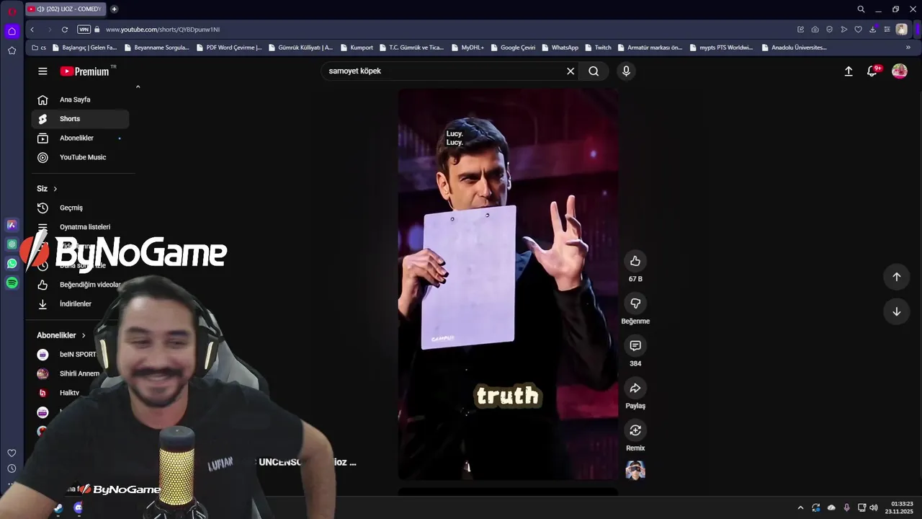The image size is (922, 519).
Task: Open Opera sidebar bookmarks star
Action: click(x=12, y=50)
